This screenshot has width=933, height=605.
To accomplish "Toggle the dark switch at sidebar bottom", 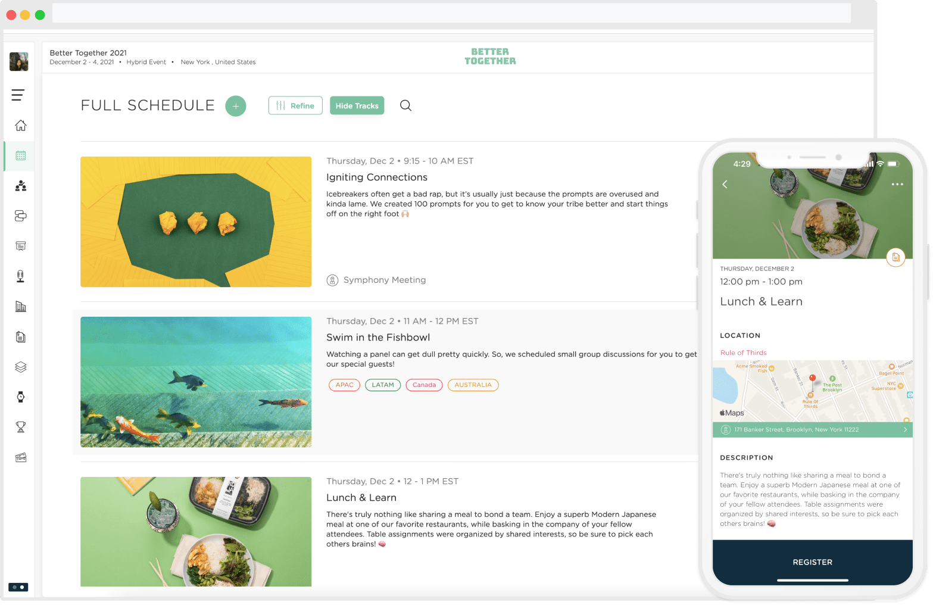I will tap(18, 587).
